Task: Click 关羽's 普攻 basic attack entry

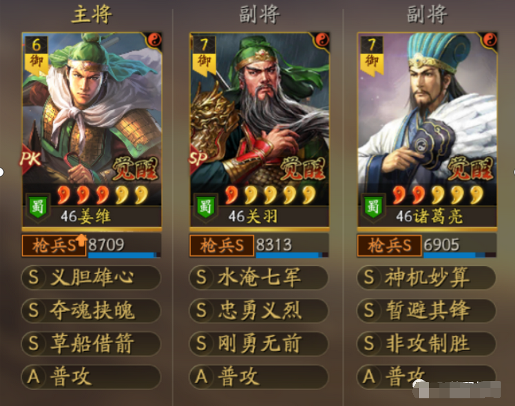Action: coord(259,377)
